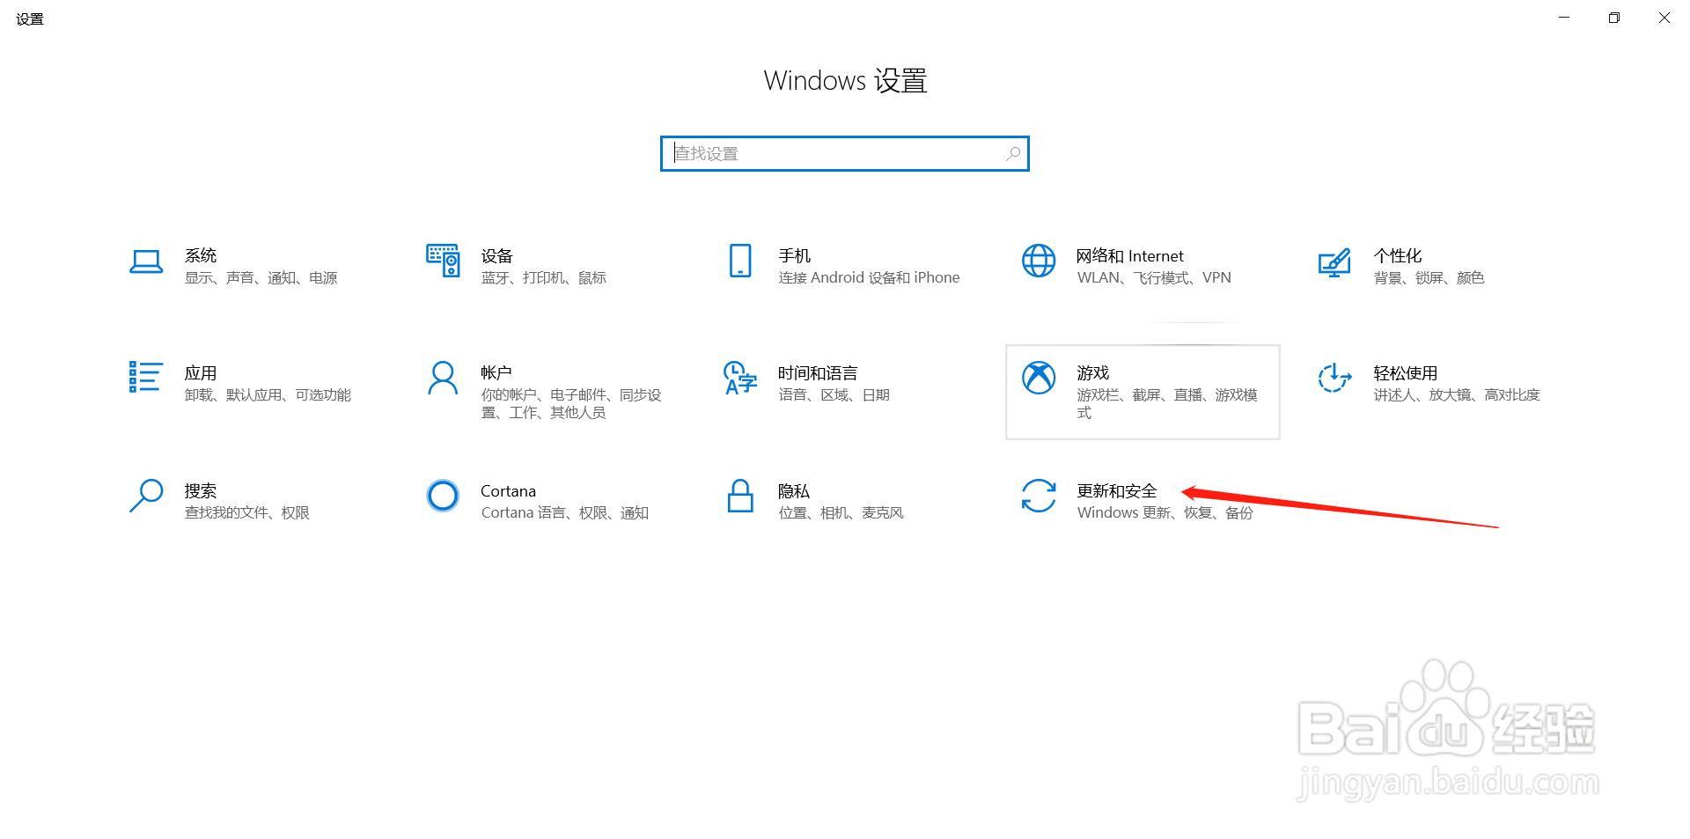Open the 搜索 magnifier icon

pos(146,495)
